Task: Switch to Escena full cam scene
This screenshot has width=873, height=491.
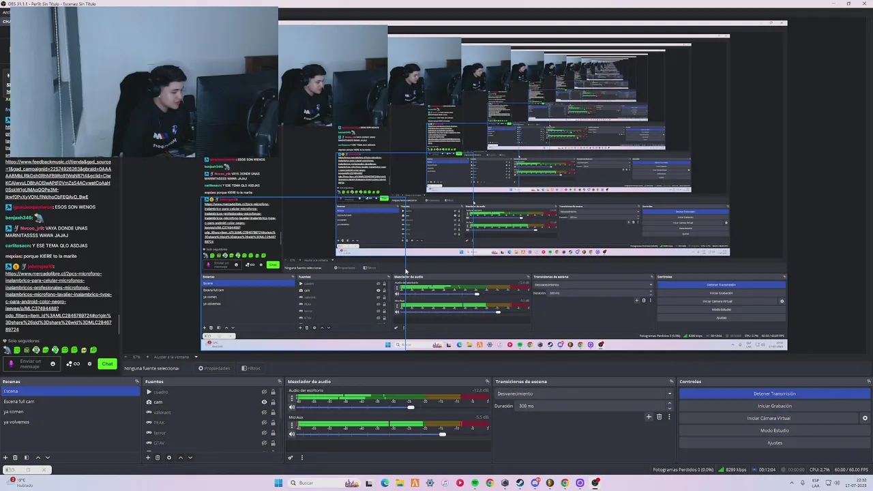Action: coord(70,402)
